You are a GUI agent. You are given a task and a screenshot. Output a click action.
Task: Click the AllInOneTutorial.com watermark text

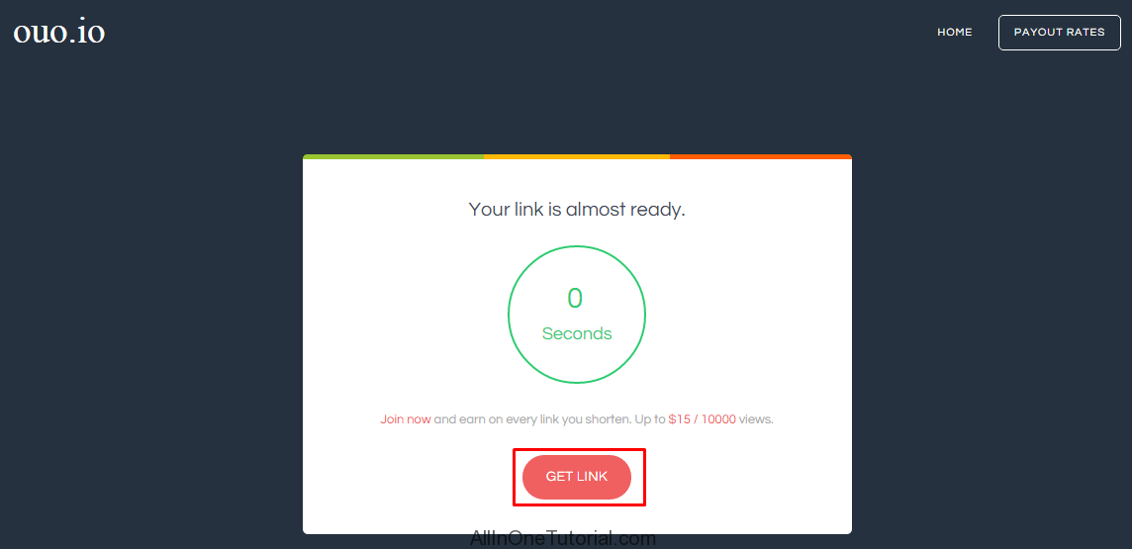coord(563,539)
